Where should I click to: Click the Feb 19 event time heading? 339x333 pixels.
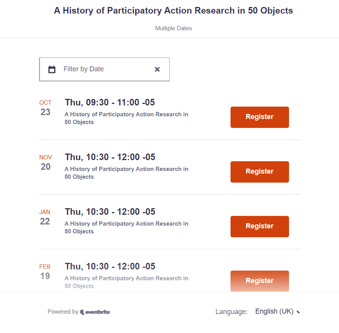(110, 266)
